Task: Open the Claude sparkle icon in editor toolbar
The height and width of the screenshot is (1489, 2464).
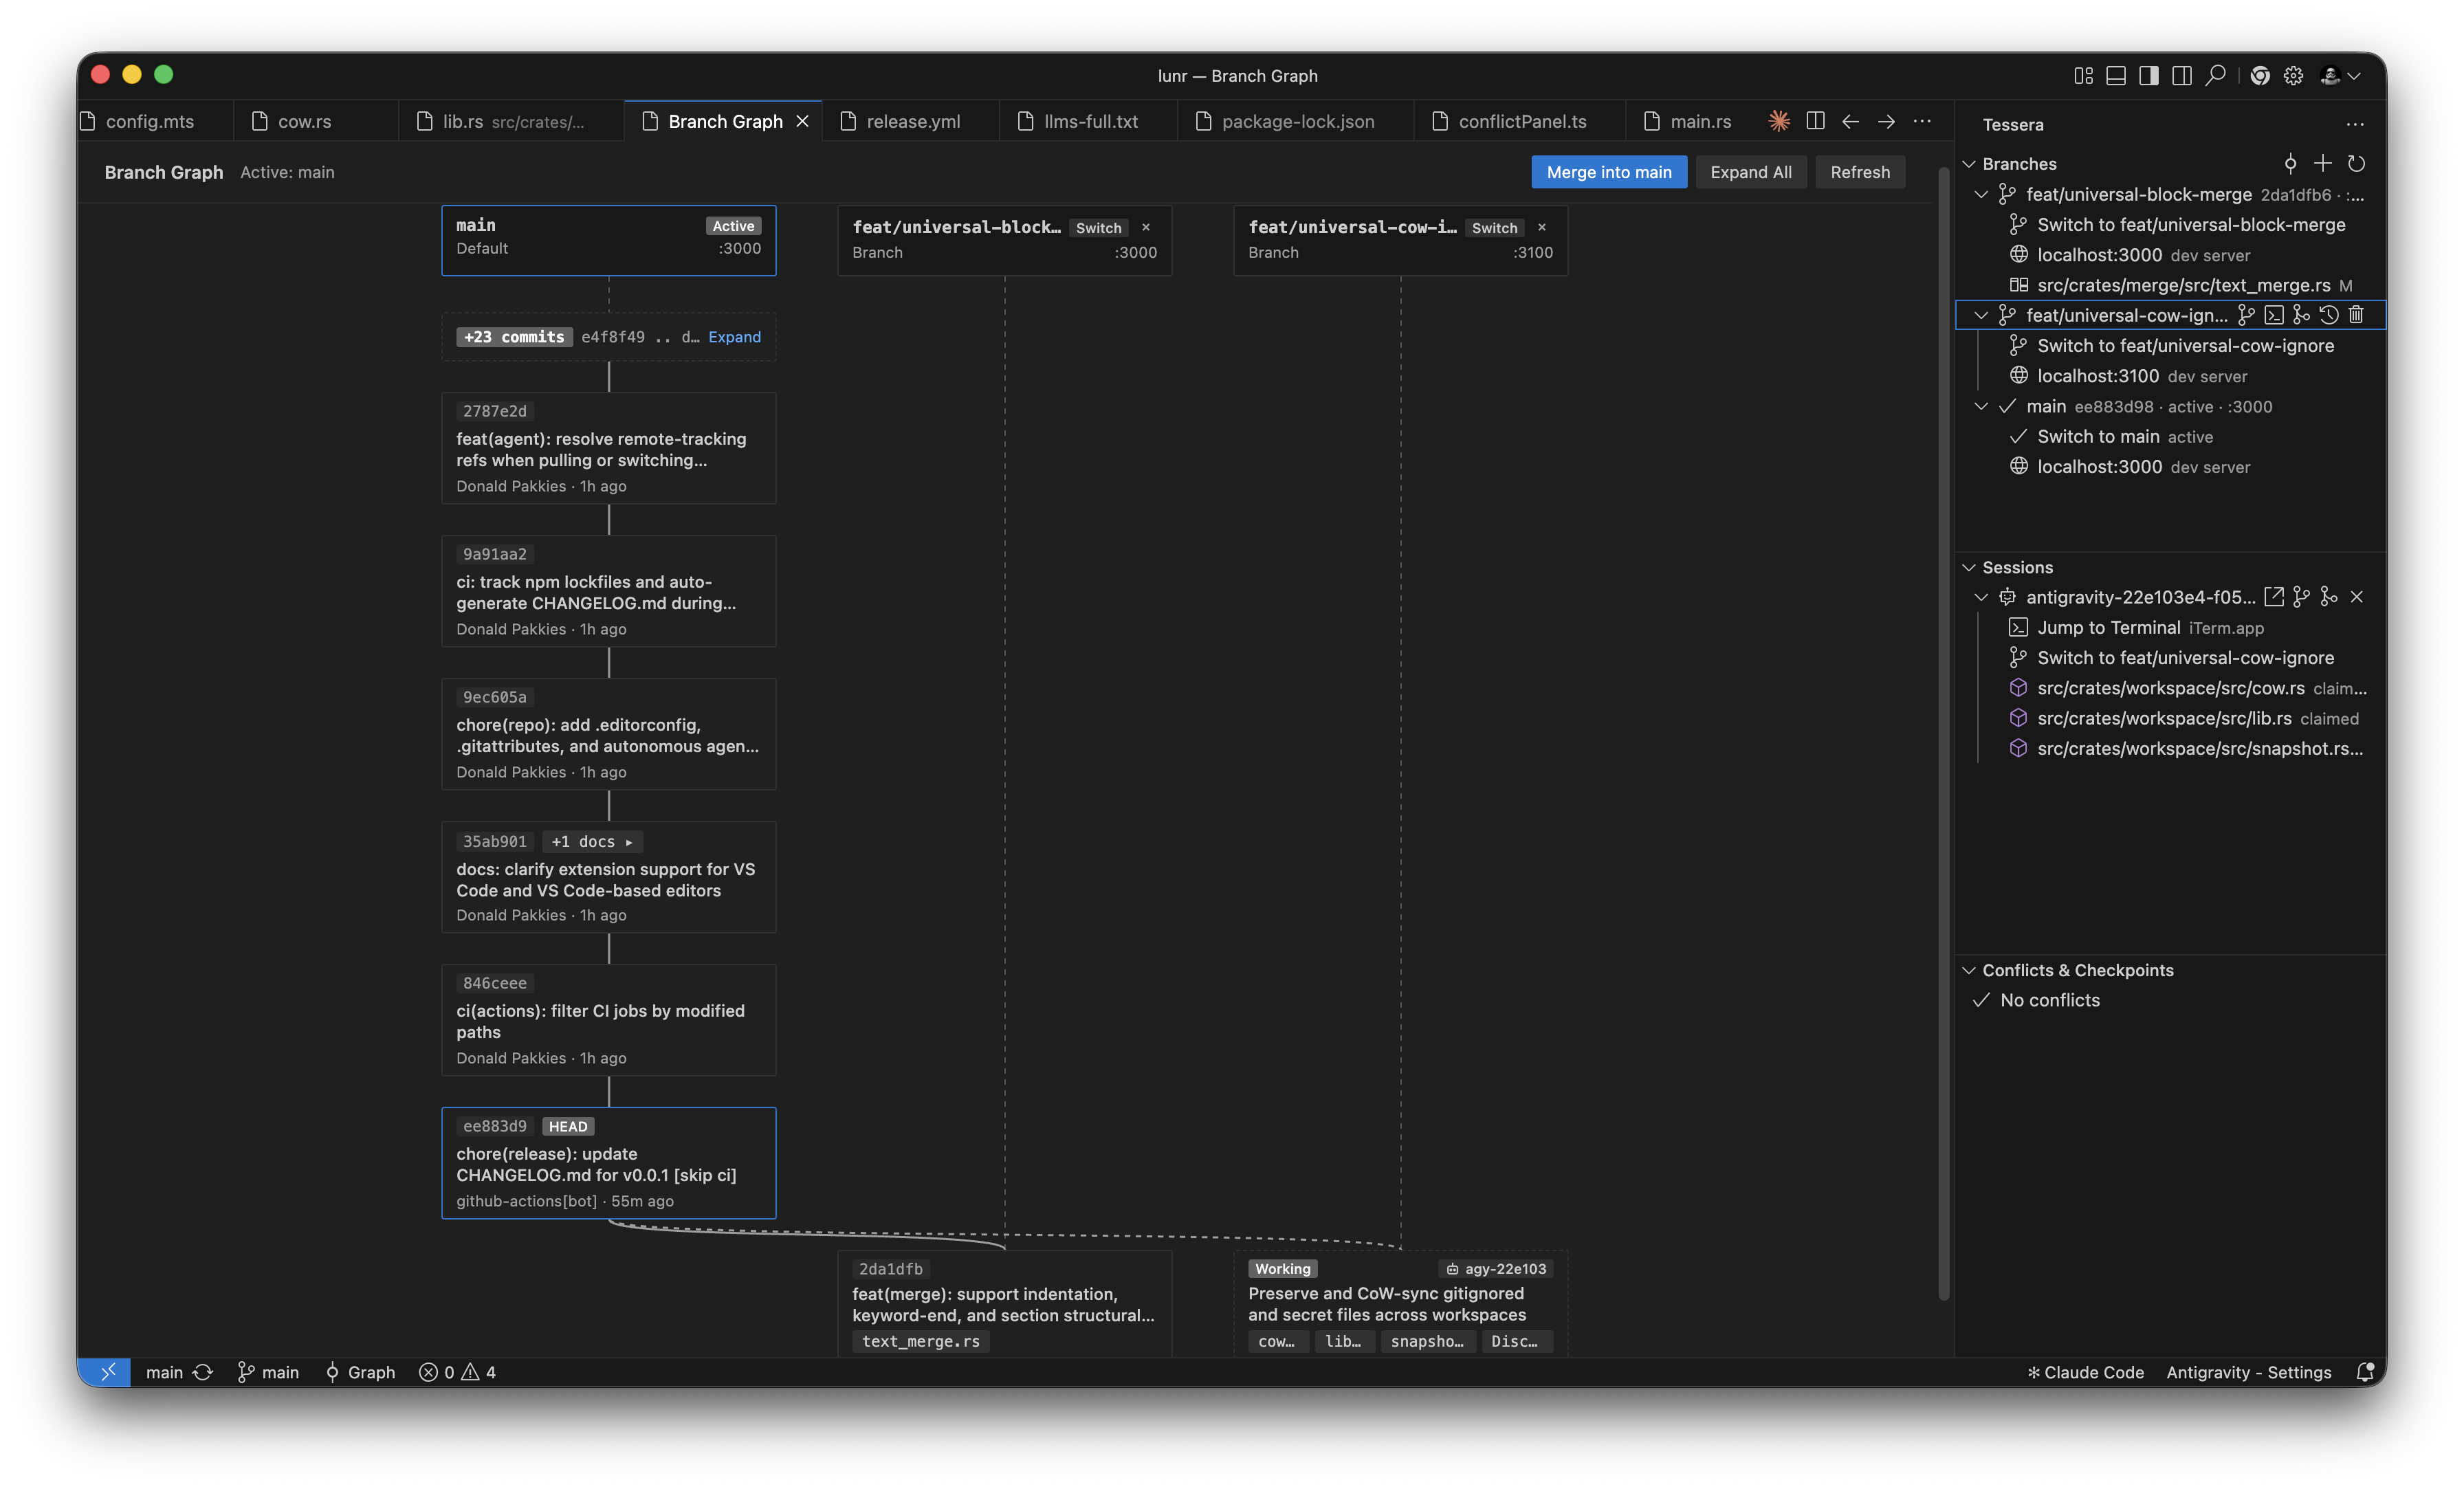Action: pyautogui.click(x=1779, y=121)
